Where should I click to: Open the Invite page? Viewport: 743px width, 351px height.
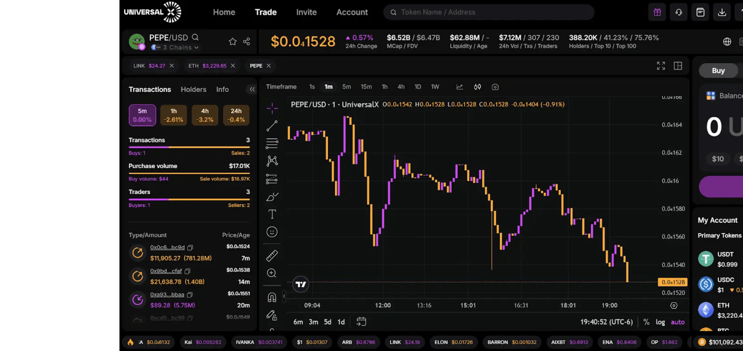(x=307, y=12)
